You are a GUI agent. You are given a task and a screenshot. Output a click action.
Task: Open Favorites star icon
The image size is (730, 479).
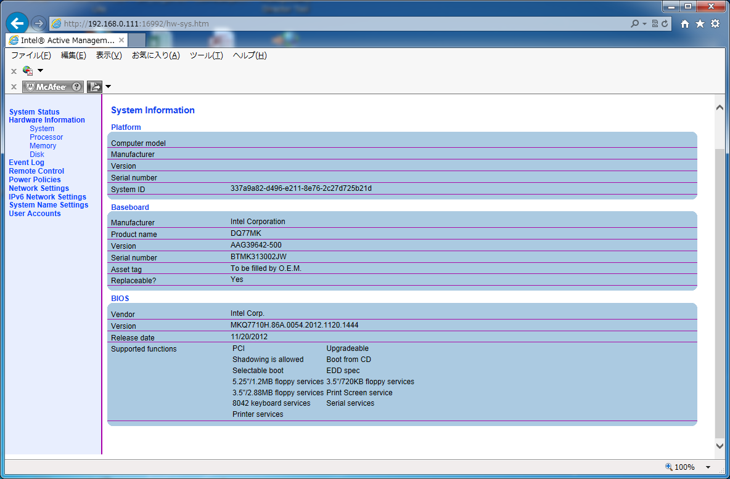[700, 24]
